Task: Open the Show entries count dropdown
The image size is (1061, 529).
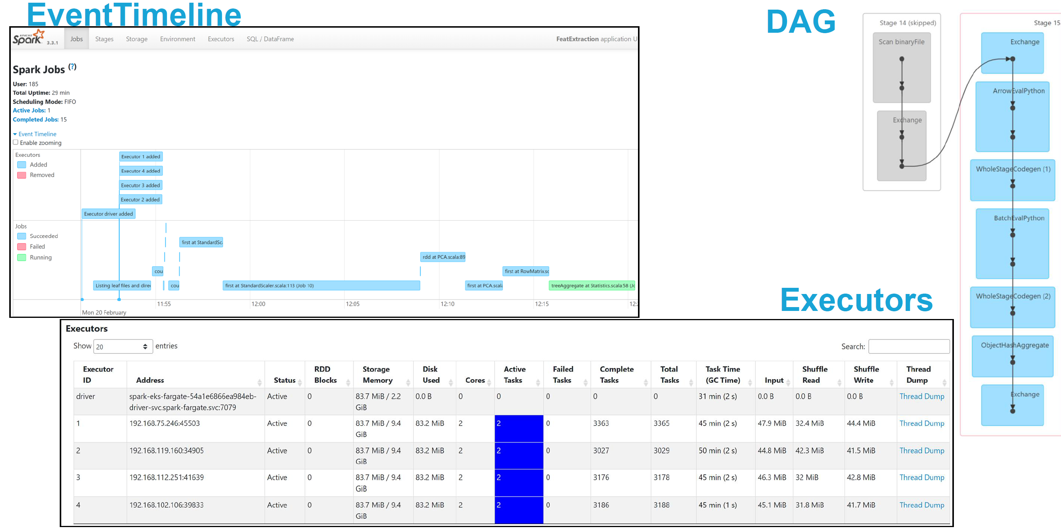Action: pos(123,346)
